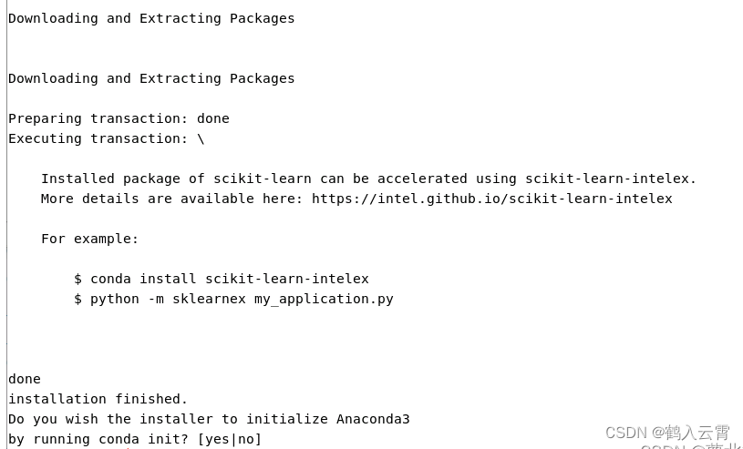
Task: Click the 'by running conda init?' text
Action: tap(98, 439)
